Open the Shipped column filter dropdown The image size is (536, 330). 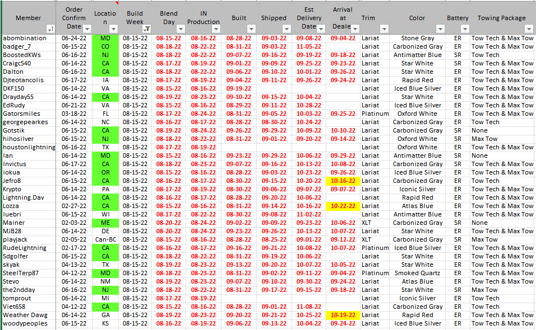coord(287,29)
